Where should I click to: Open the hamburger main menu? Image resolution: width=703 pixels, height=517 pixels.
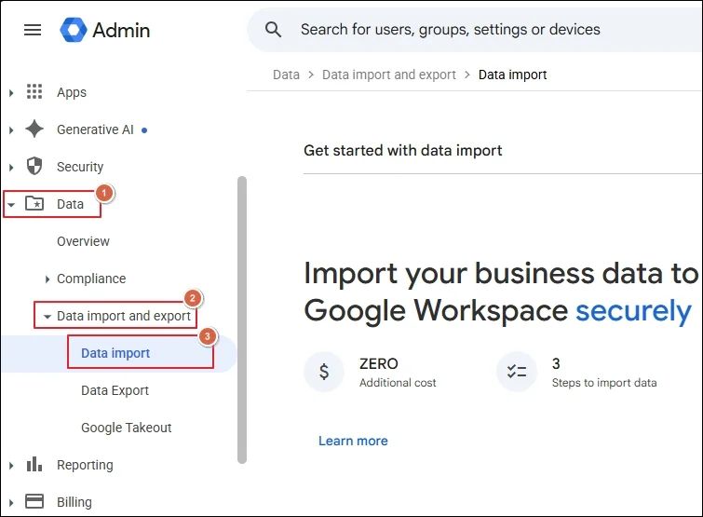click(33, 30)
